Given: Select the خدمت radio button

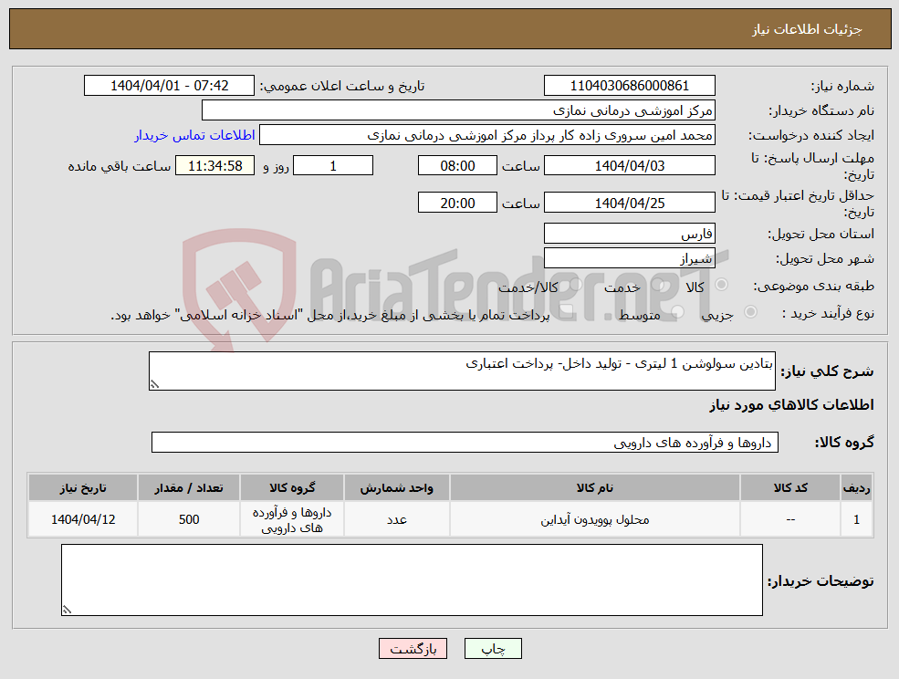Looking at the screenshot, I should coord(658,285).
